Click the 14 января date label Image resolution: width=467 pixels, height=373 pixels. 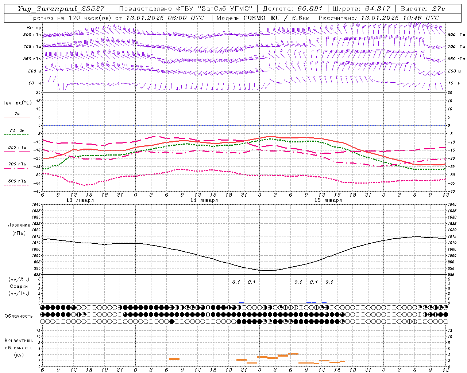tap(204, 200)
